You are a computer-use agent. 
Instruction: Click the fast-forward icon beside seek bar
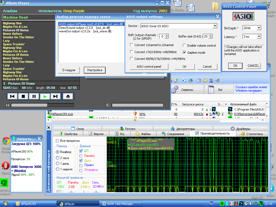click(x=8, y=105)
